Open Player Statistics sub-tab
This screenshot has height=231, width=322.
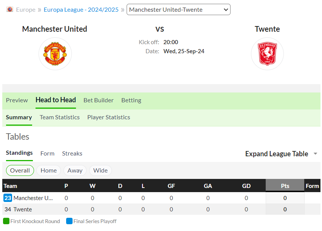[x=108, y=117]
